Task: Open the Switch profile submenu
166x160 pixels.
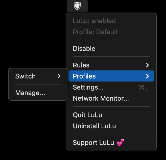Action: 38,76
